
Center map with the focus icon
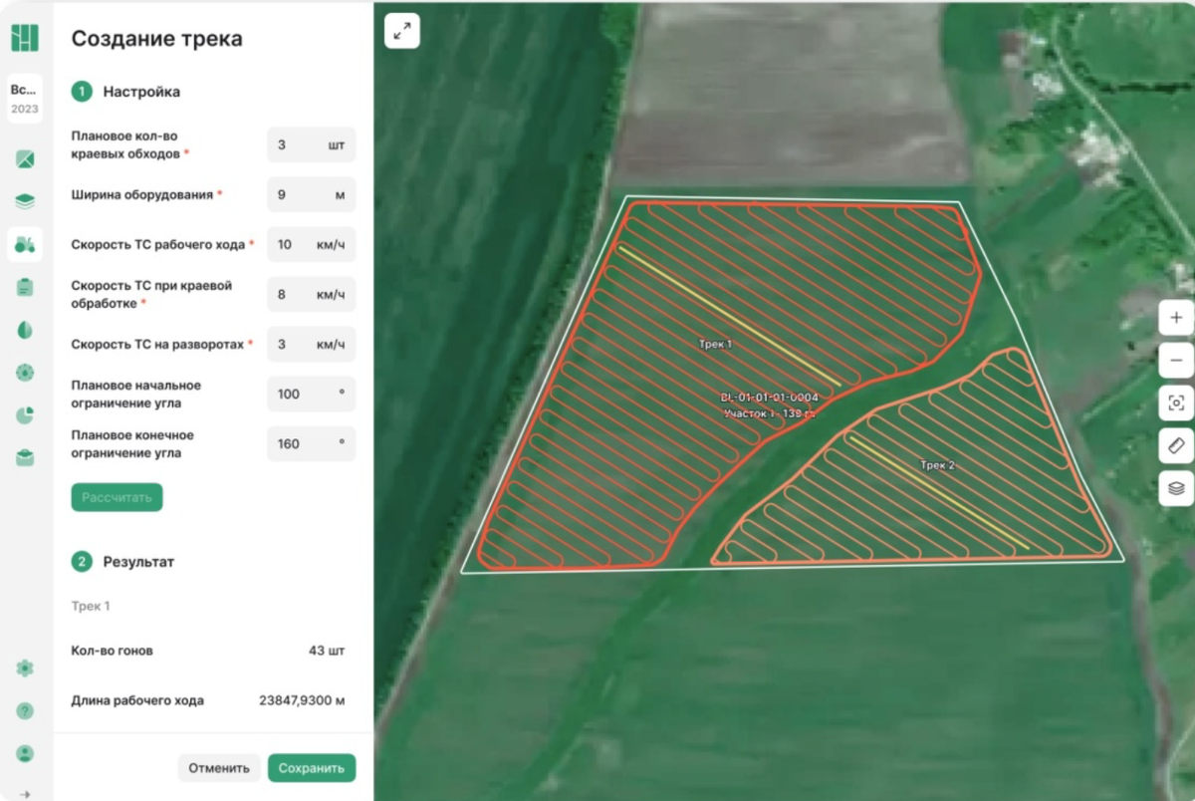(x=1176, y=402)
